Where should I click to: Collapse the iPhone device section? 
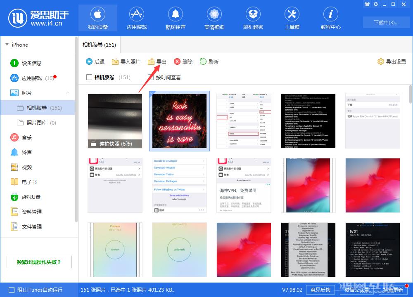(x=7, y=45)
